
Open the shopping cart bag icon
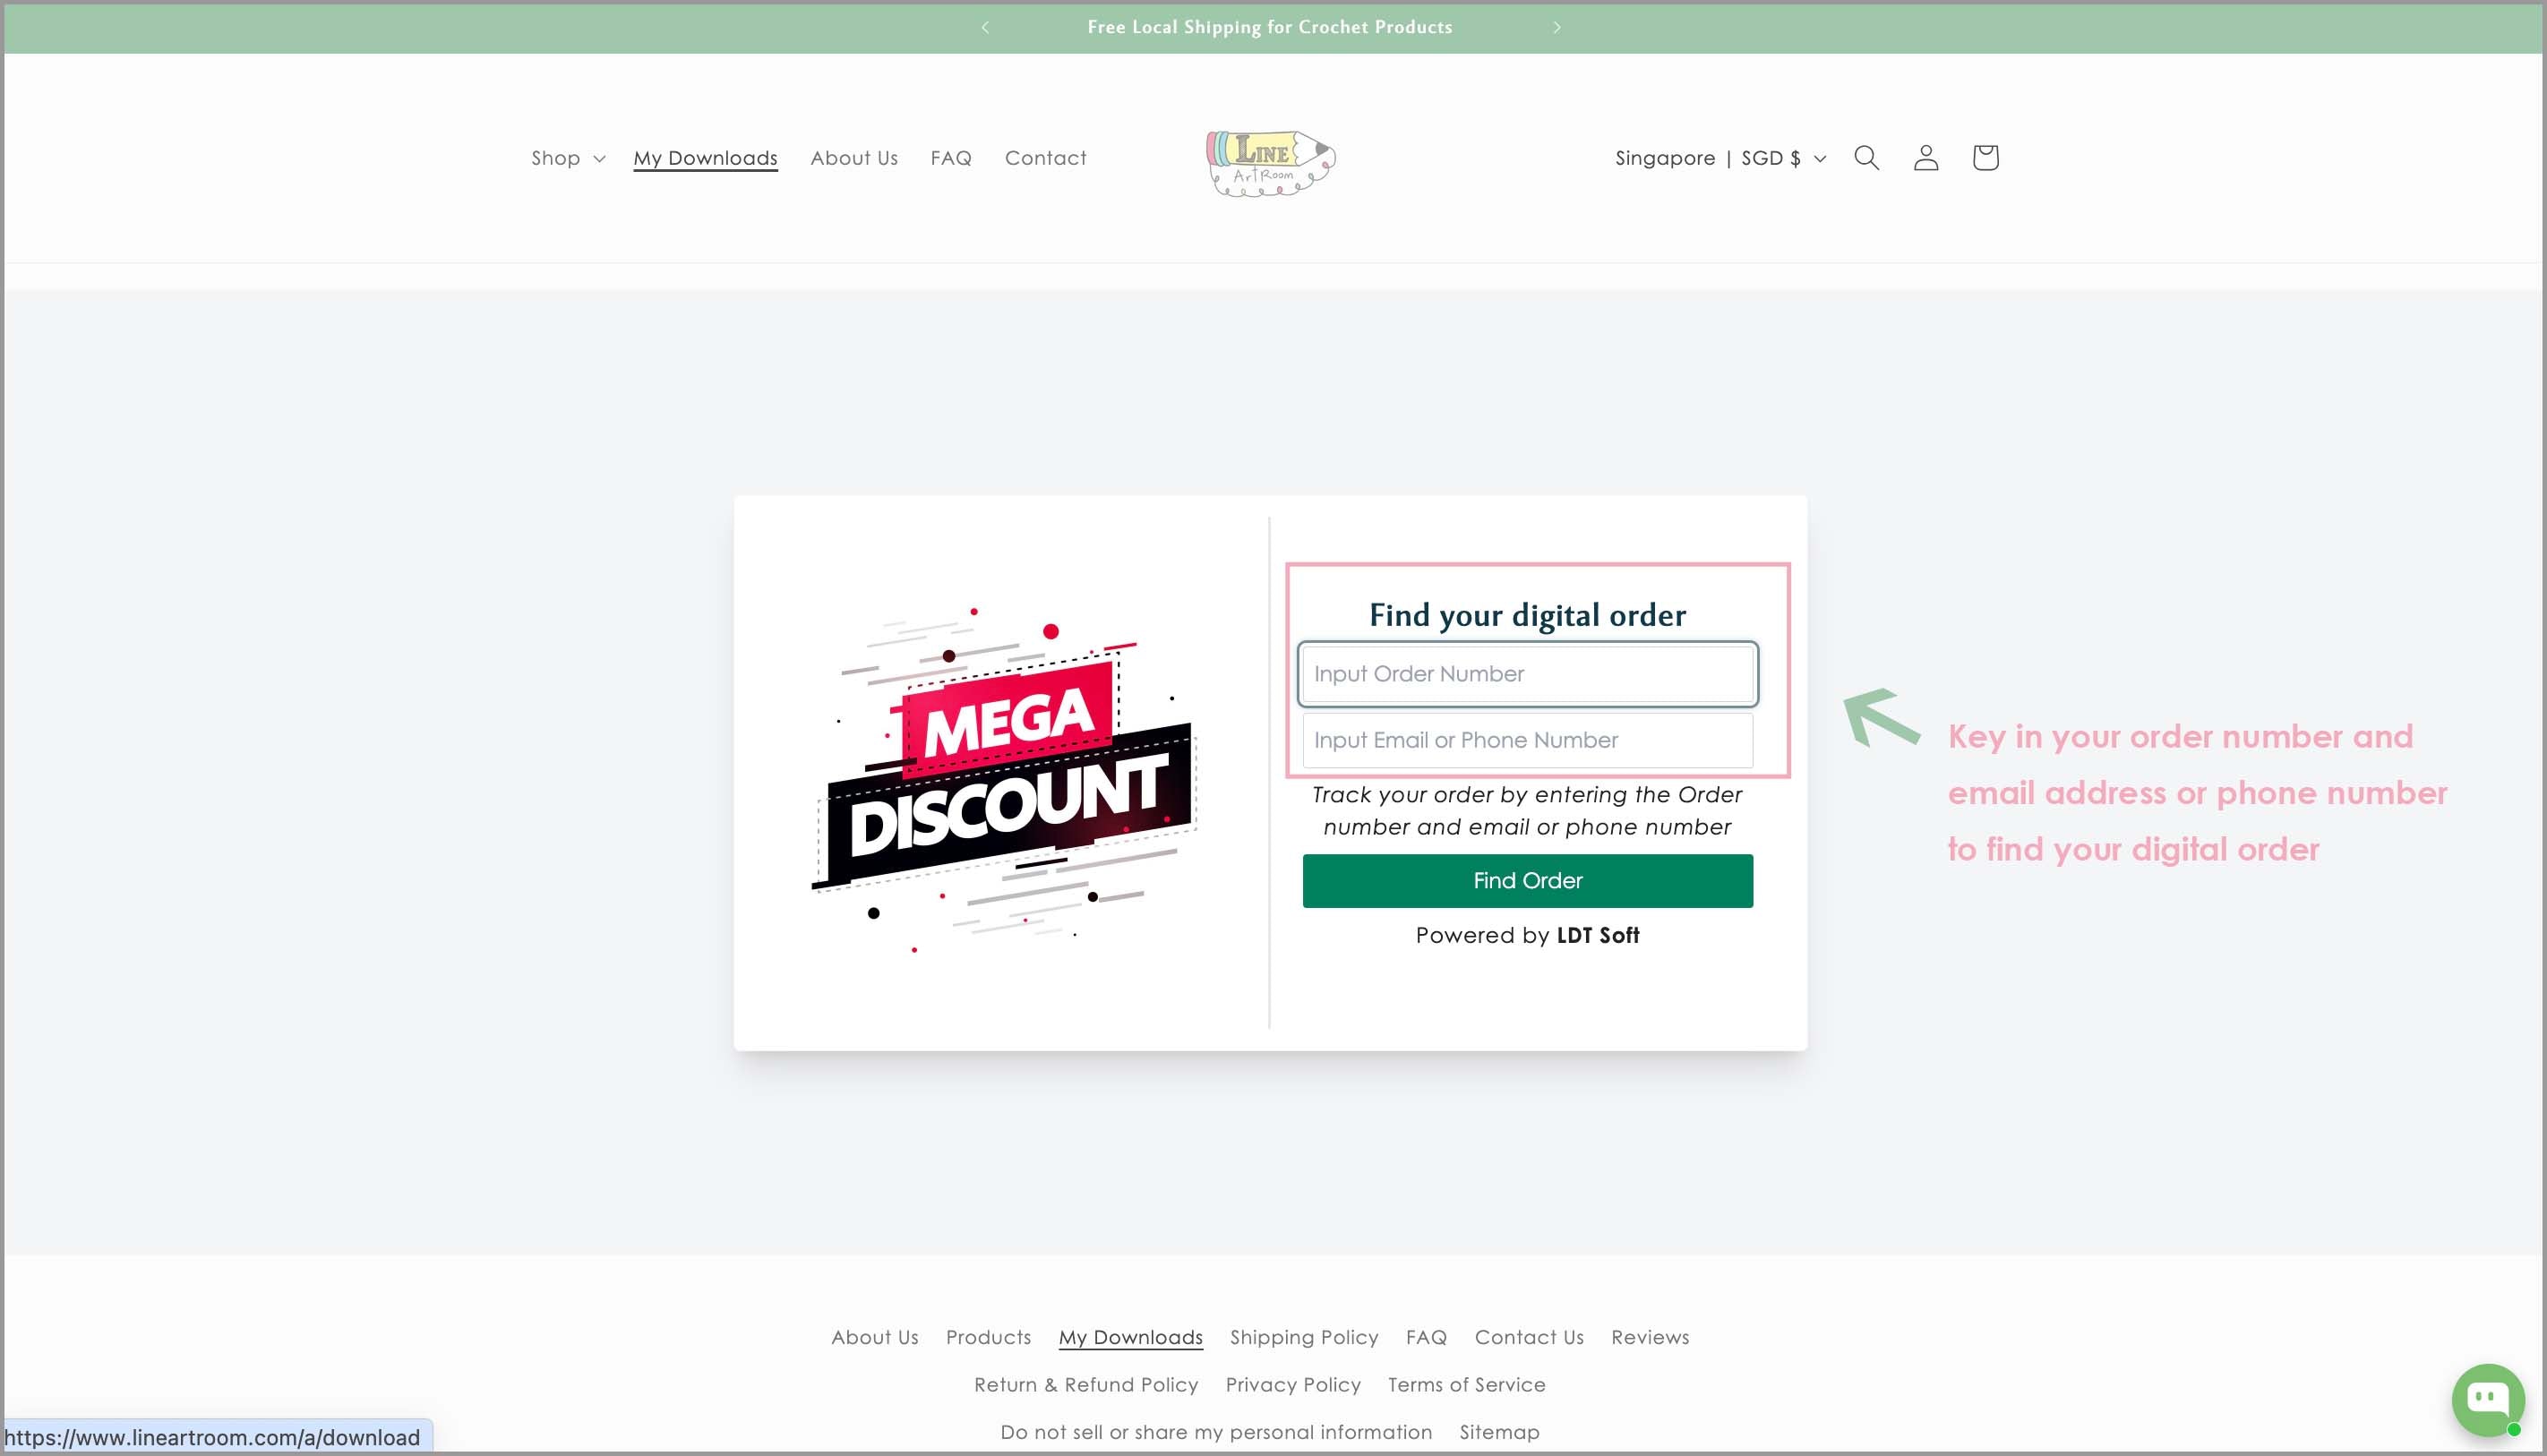click(x=1985, y=158)
